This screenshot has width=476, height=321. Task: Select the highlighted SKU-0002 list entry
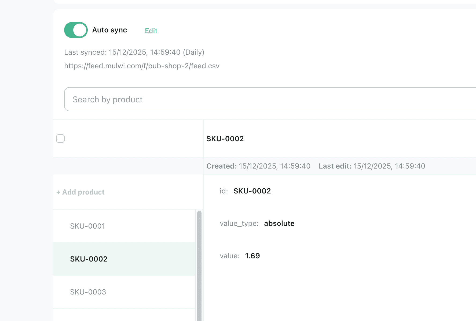[x=89, y=259]
